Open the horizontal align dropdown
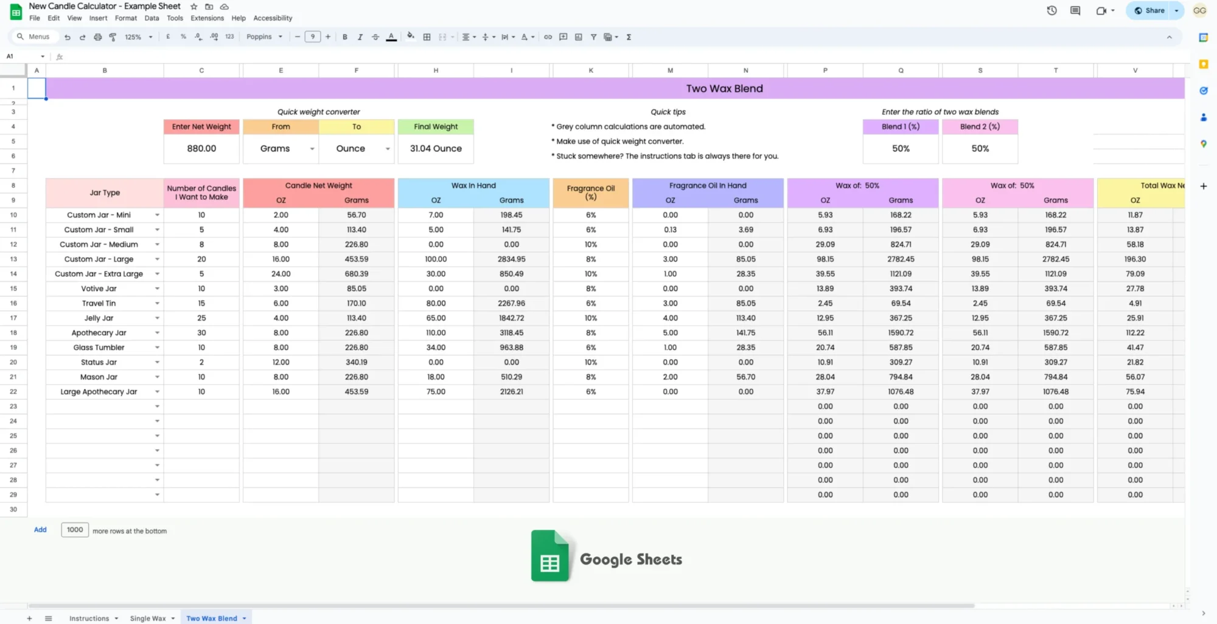1217x624 pixels. 469,37
